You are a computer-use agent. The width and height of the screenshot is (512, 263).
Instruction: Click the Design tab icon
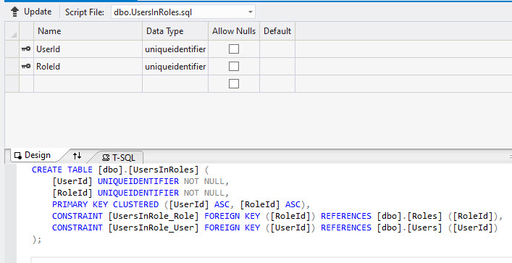[18, 156]
